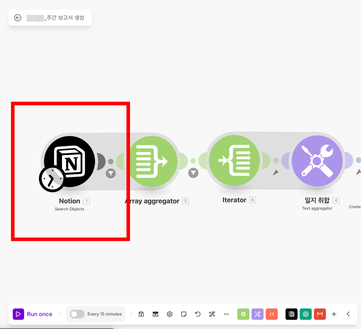Save the scenario with the disk icon

141,314
